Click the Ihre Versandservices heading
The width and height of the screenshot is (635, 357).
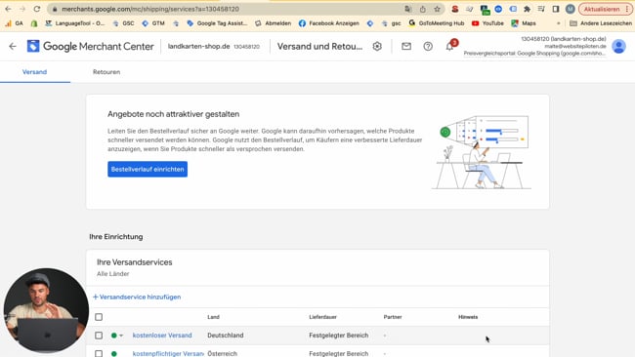[x=135, y=262]
